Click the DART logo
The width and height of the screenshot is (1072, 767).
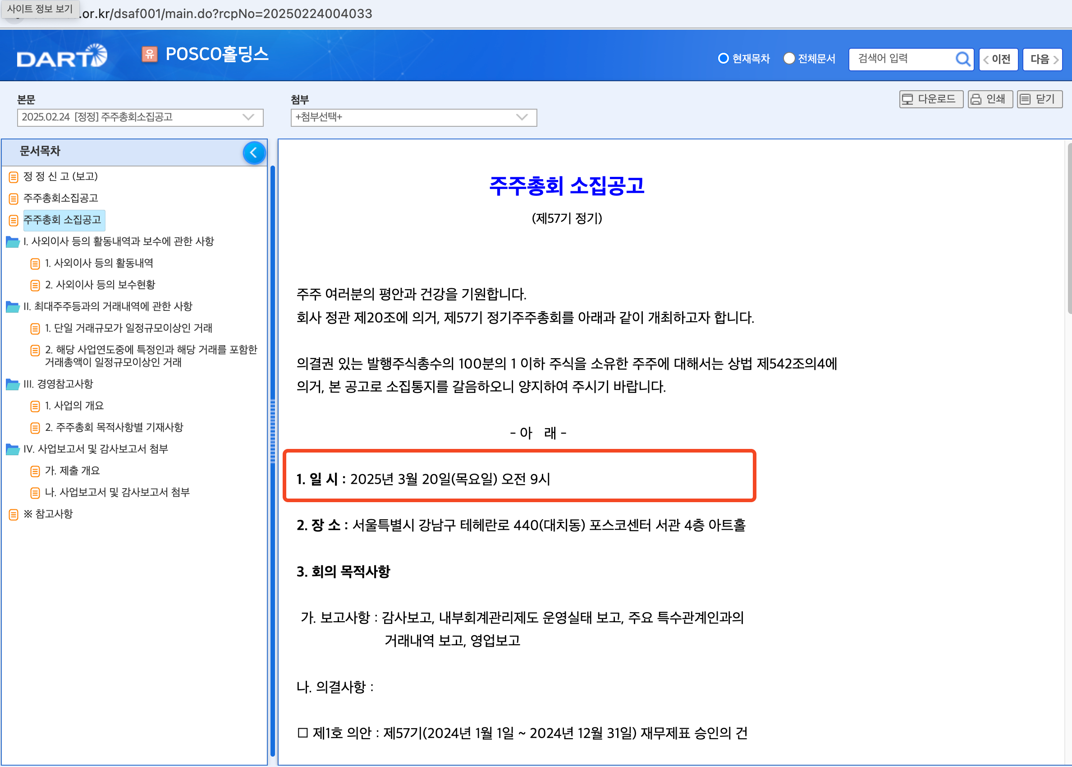coord(62,56)
